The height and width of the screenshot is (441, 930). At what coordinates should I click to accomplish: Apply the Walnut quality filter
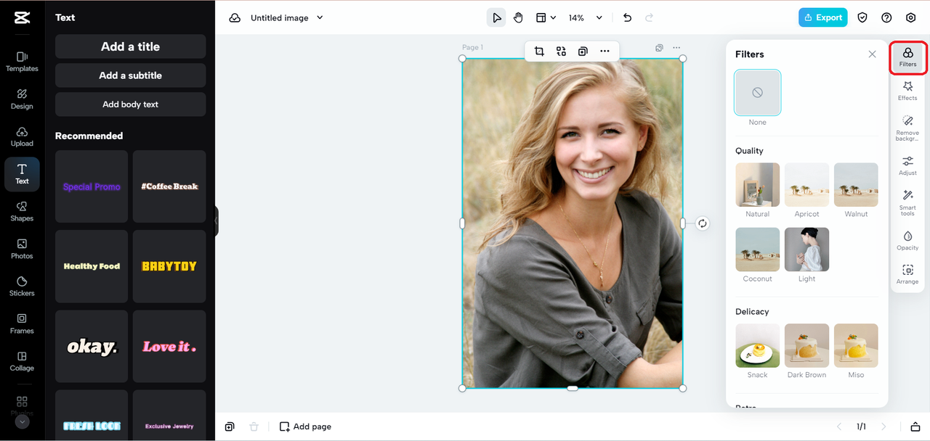click(856, 185)
